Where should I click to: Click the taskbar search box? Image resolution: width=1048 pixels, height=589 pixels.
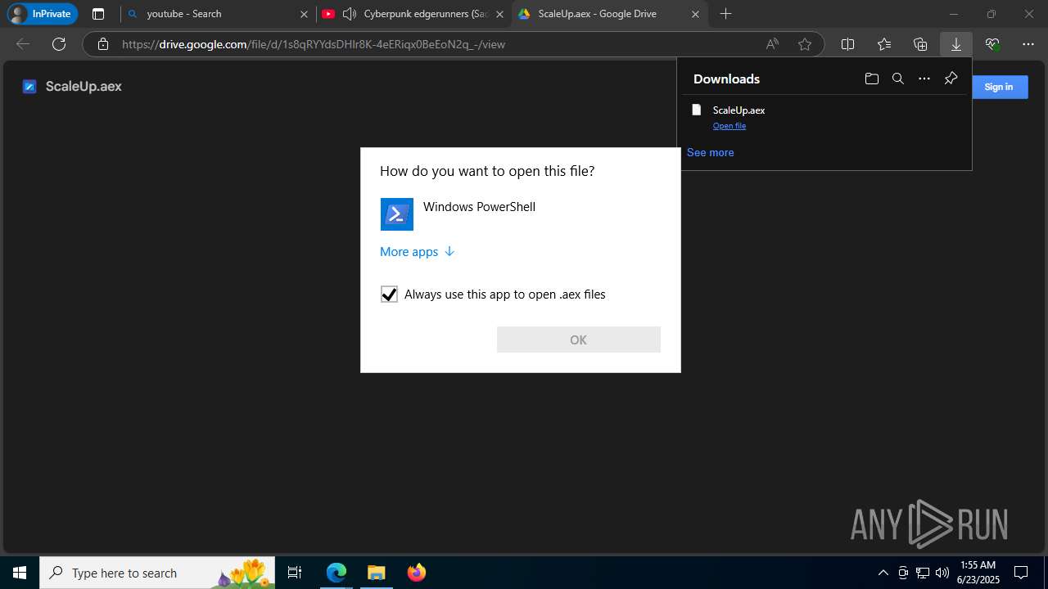click(x=157, y=573)
